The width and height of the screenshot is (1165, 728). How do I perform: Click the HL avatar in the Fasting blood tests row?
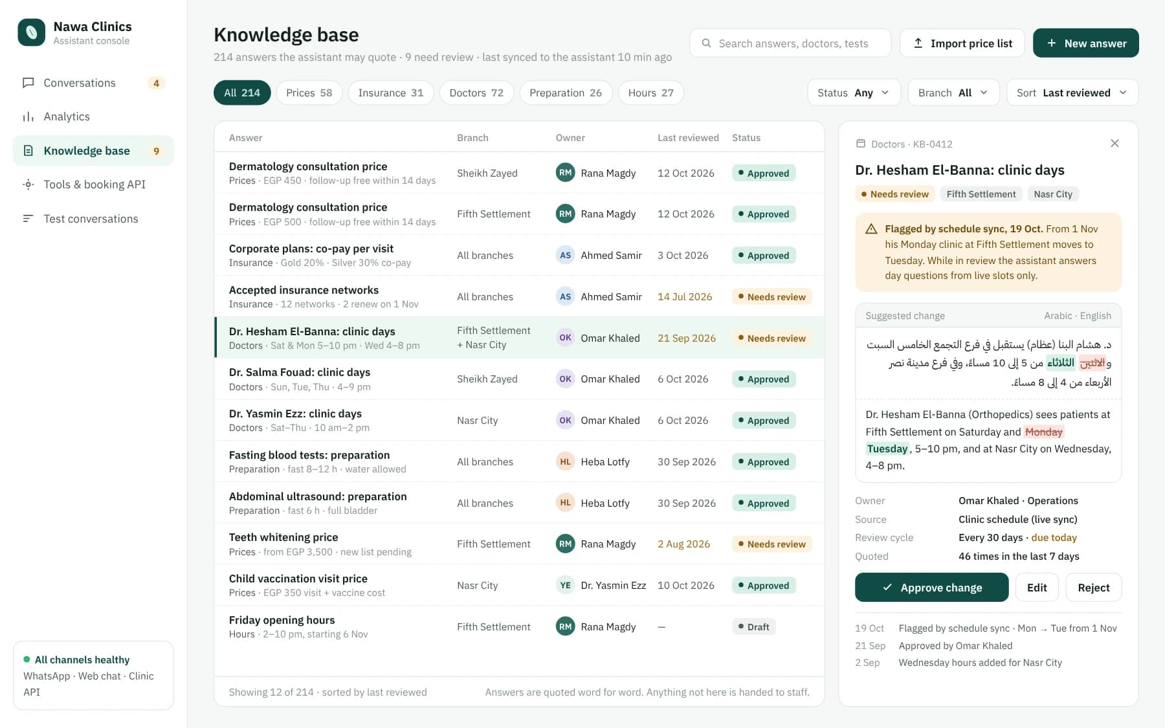(x=565, y=461)
